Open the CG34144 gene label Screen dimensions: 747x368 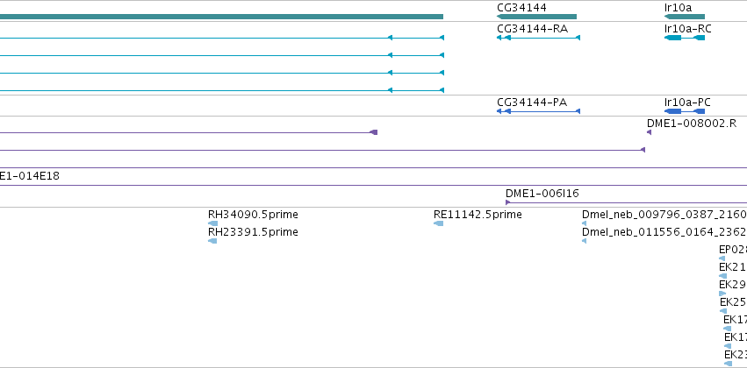click(521, 8)
